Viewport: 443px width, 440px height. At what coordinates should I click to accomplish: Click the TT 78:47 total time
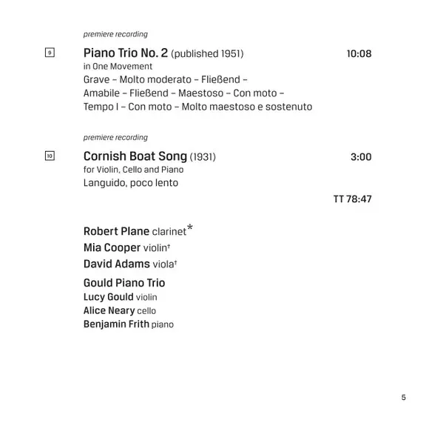[x=353, y=199]
